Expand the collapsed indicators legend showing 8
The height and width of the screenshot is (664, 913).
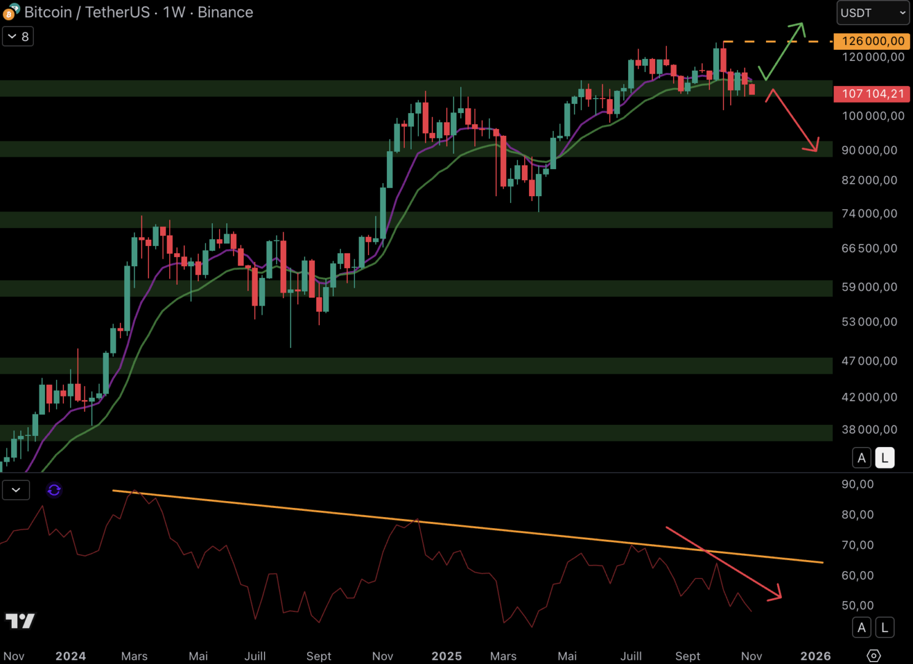18,37
